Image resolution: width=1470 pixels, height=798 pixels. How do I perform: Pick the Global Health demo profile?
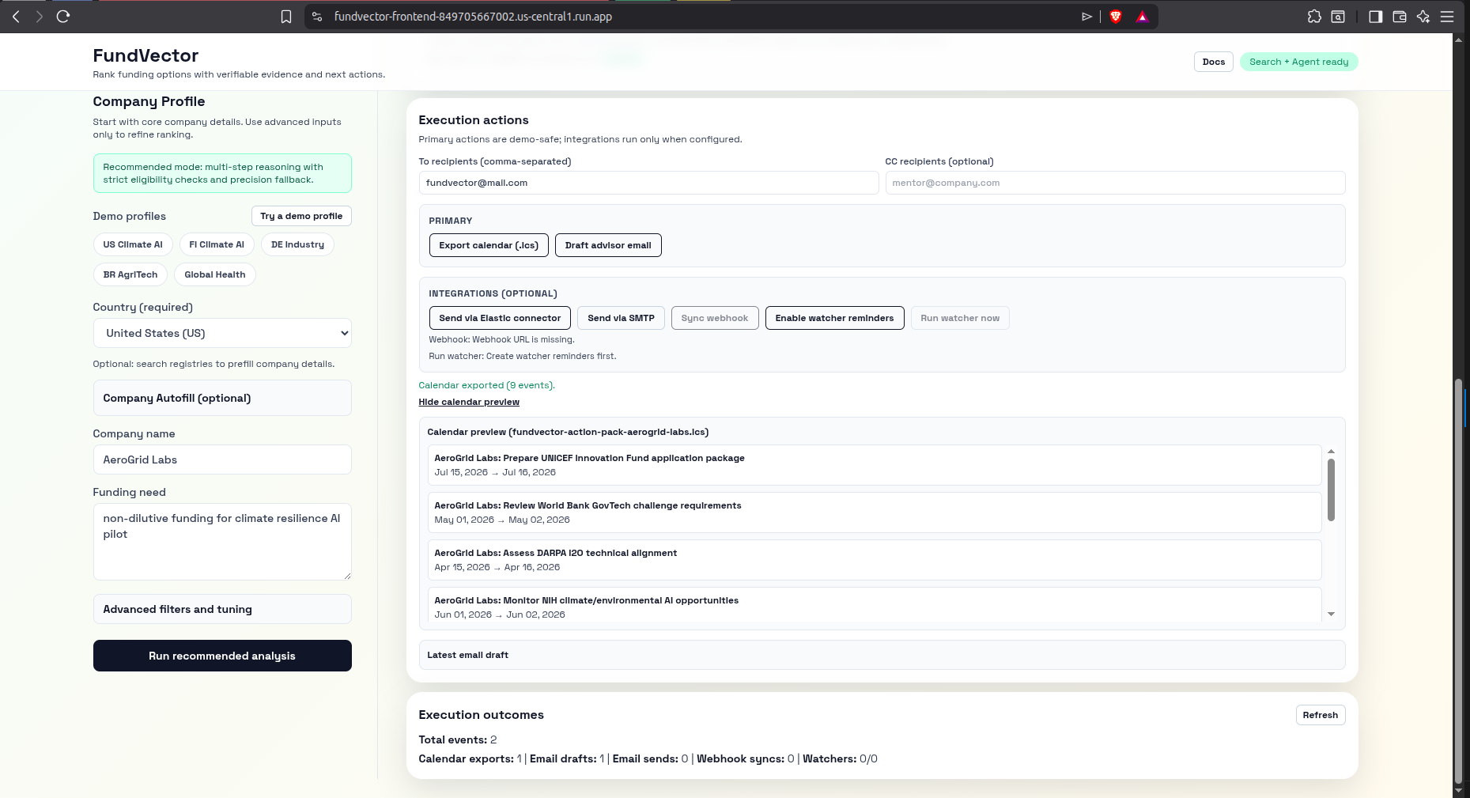(x=215, y=274)
